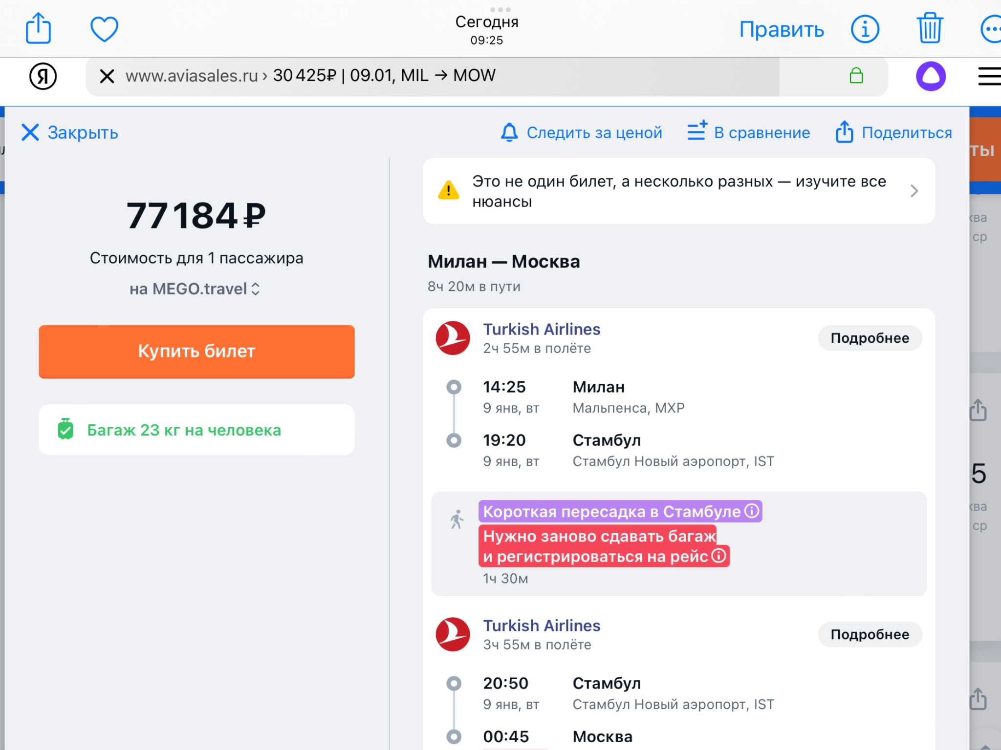Show info on re-checking baggage red label
The width and height of the screenshot is (1001, 750).
[718, 556]
